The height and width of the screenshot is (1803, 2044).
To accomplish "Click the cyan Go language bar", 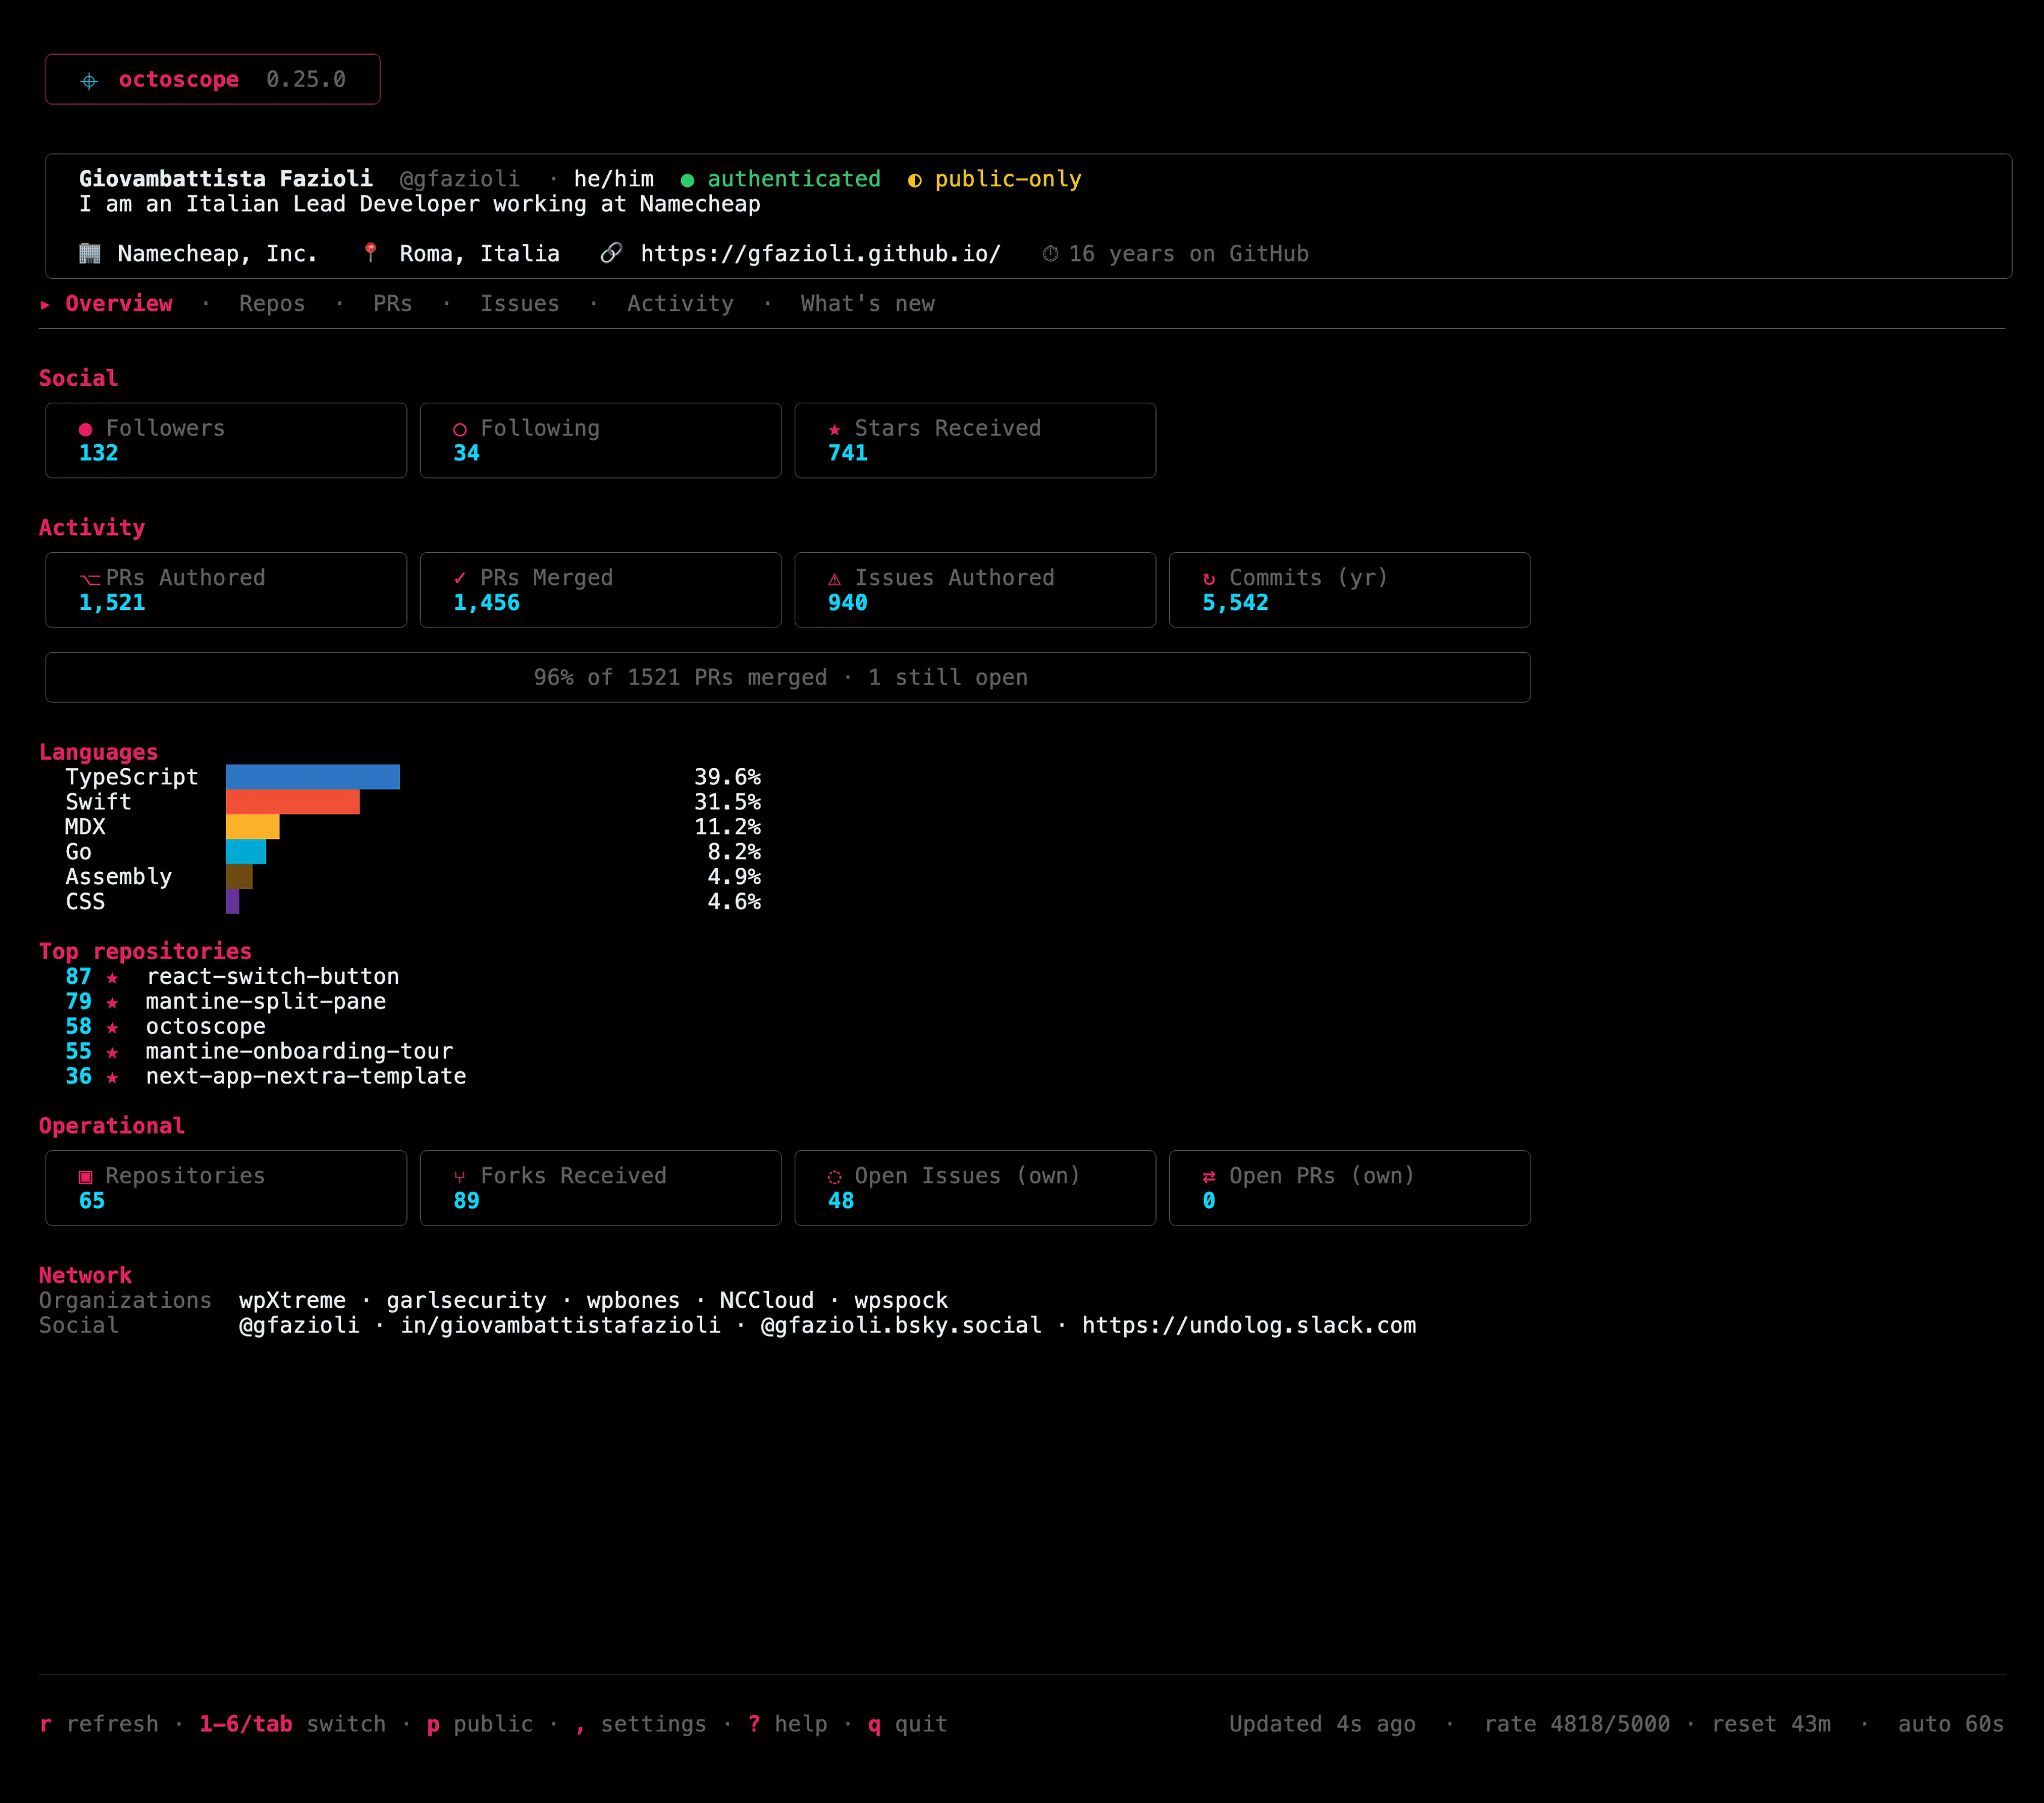I will click(x=246, y=852).
